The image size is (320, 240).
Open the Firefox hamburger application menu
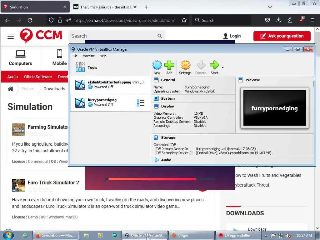312,20
